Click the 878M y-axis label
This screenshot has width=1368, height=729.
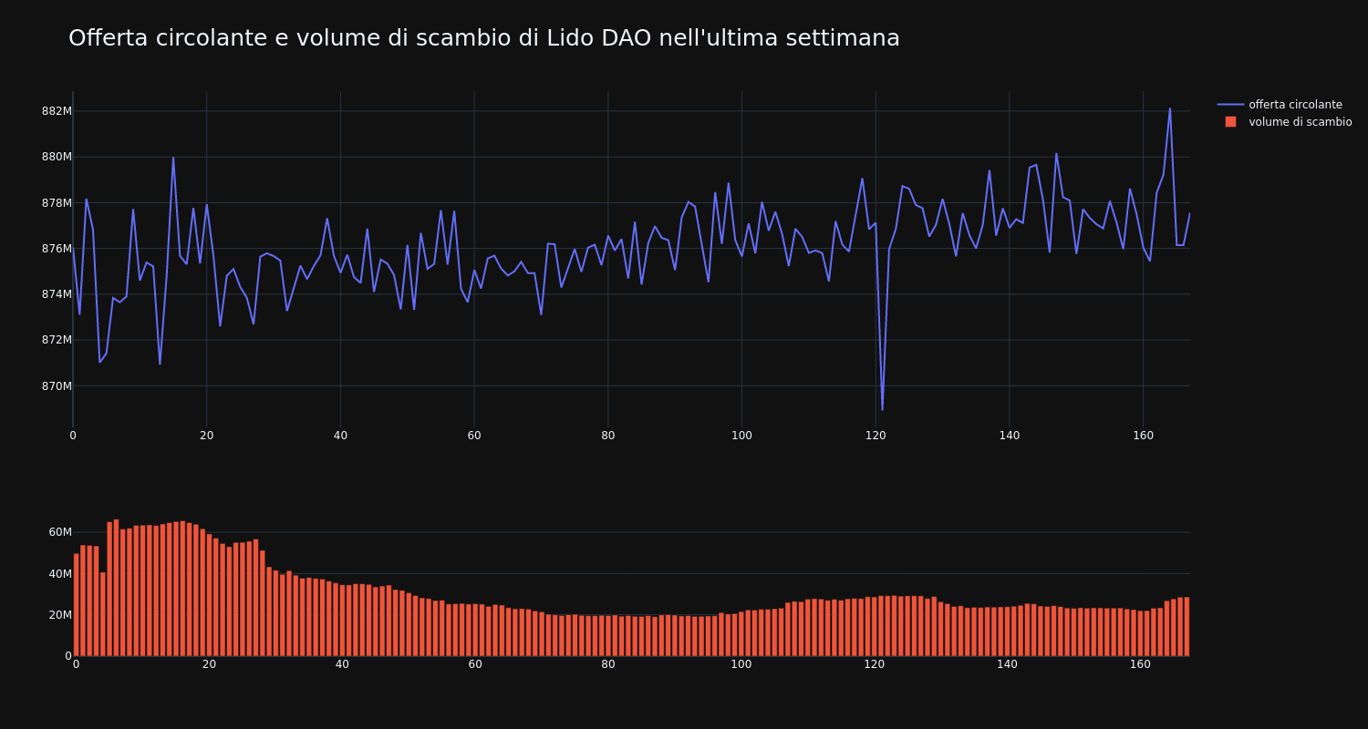pos(57,202)
